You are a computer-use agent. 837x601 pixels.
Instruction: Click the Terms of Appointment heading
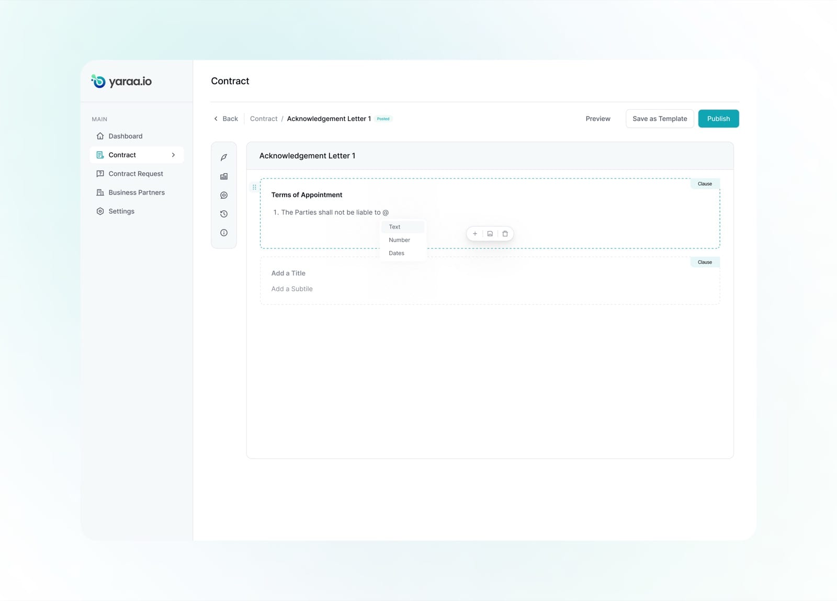coord(307,195)
